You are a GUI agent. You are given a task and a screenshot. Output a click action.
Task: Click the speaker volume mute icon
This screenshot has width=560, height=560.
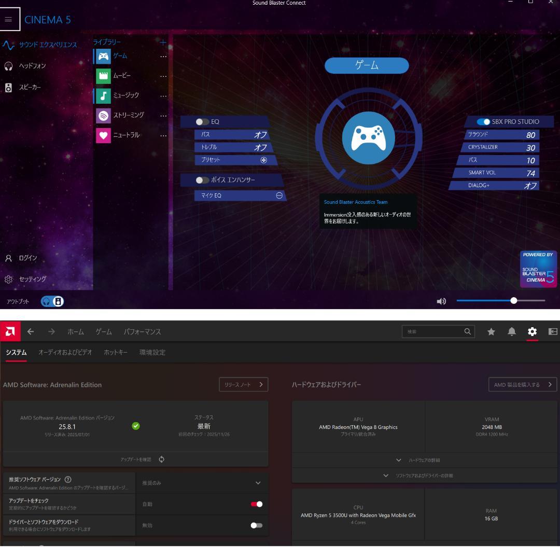point(442,301)
